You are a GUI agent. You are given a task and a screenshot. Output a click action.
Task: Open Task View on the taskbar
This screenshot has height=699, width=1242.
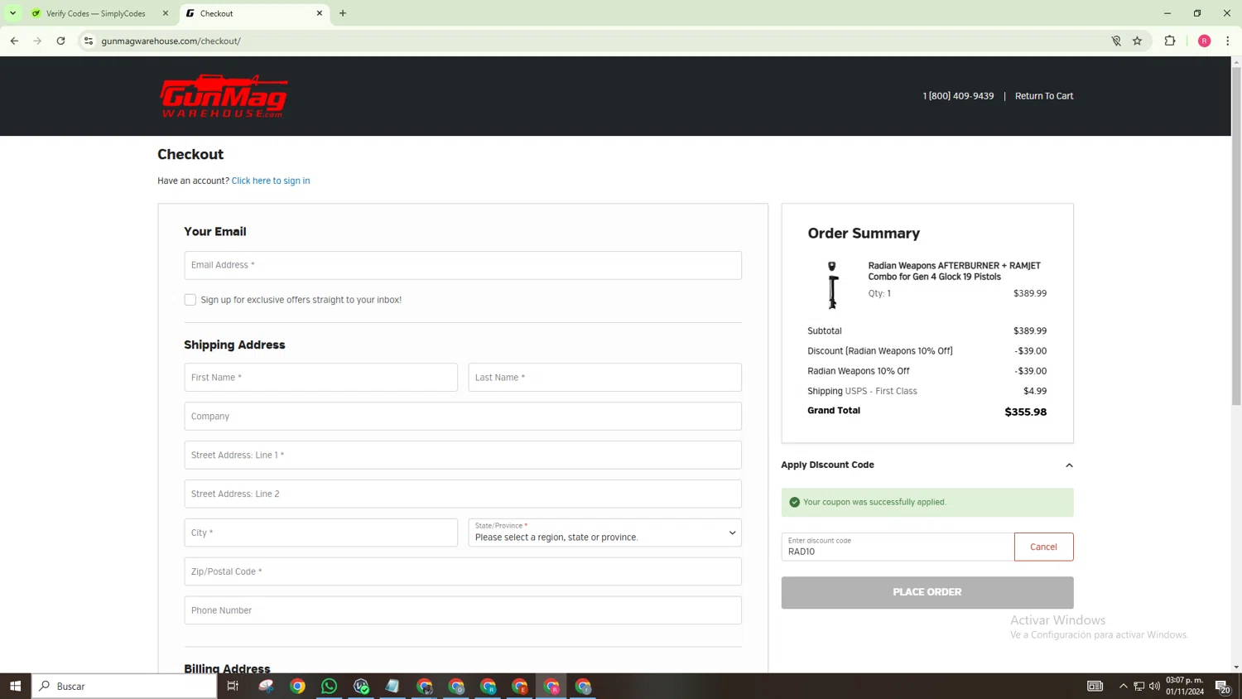click(x=233, y=686)
